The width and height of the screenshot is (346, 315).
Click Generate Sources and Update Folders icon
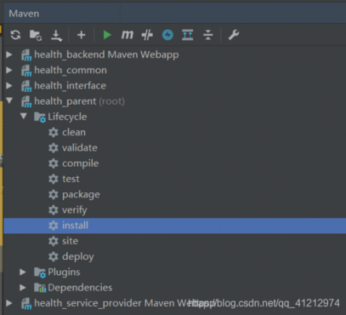click(35, 35)
